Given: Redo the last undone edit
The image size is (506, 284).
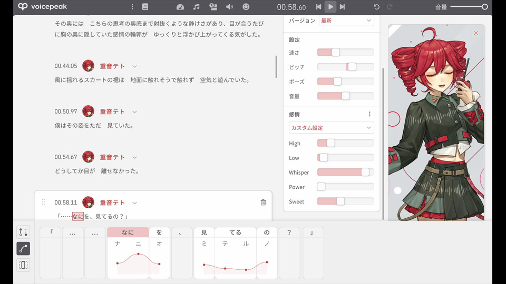Looking at the screenshot, I should [390, 7].
